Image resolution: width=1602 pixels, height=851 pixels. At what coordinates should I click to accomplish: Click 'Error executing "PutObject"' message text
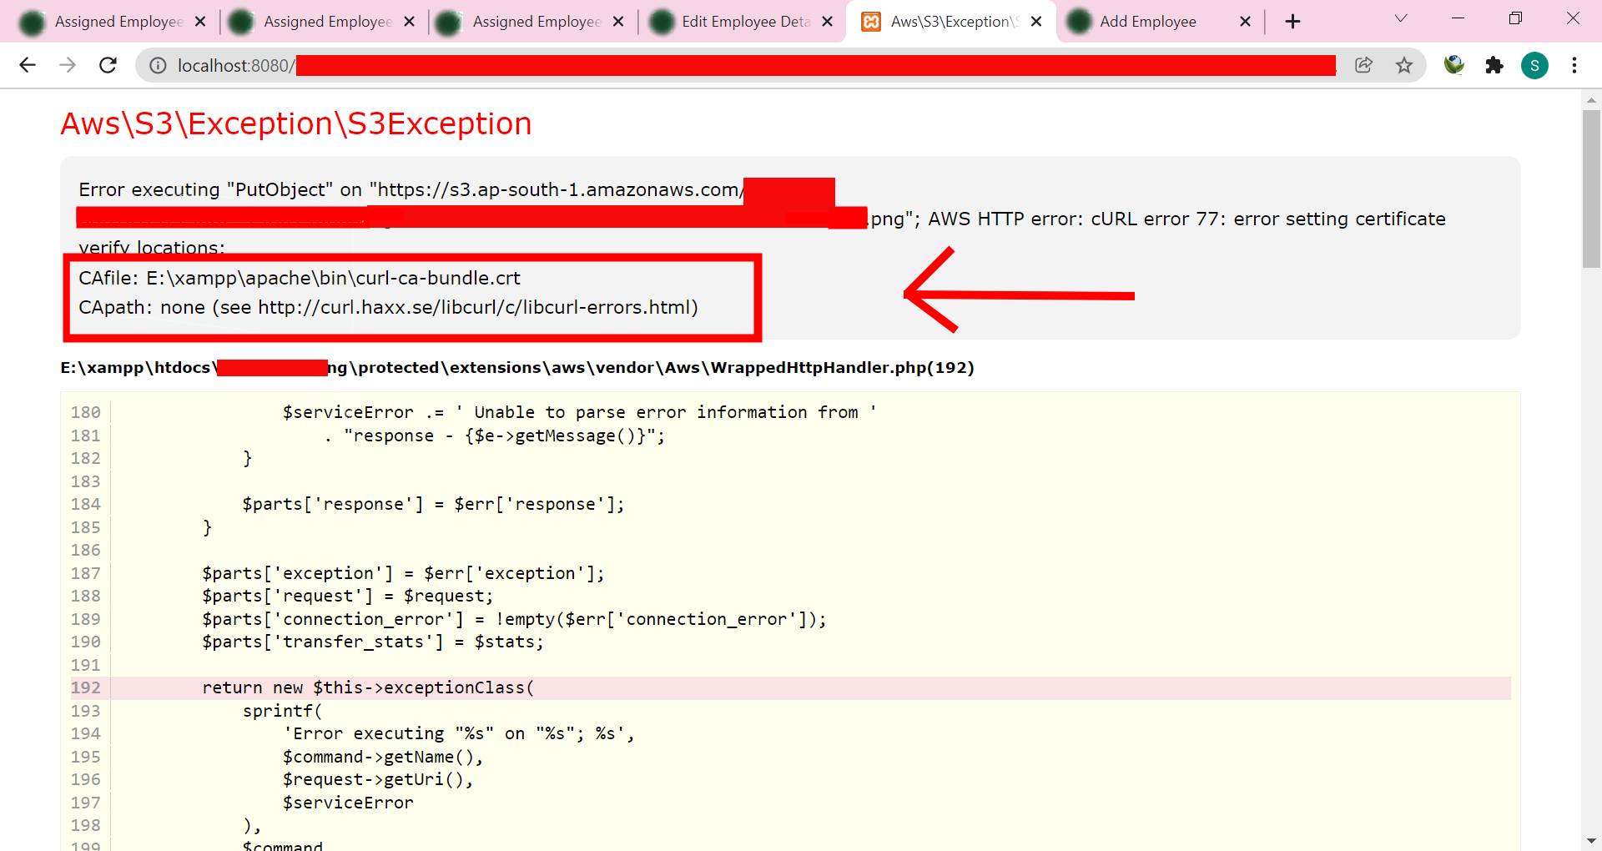tap(205, 189)
